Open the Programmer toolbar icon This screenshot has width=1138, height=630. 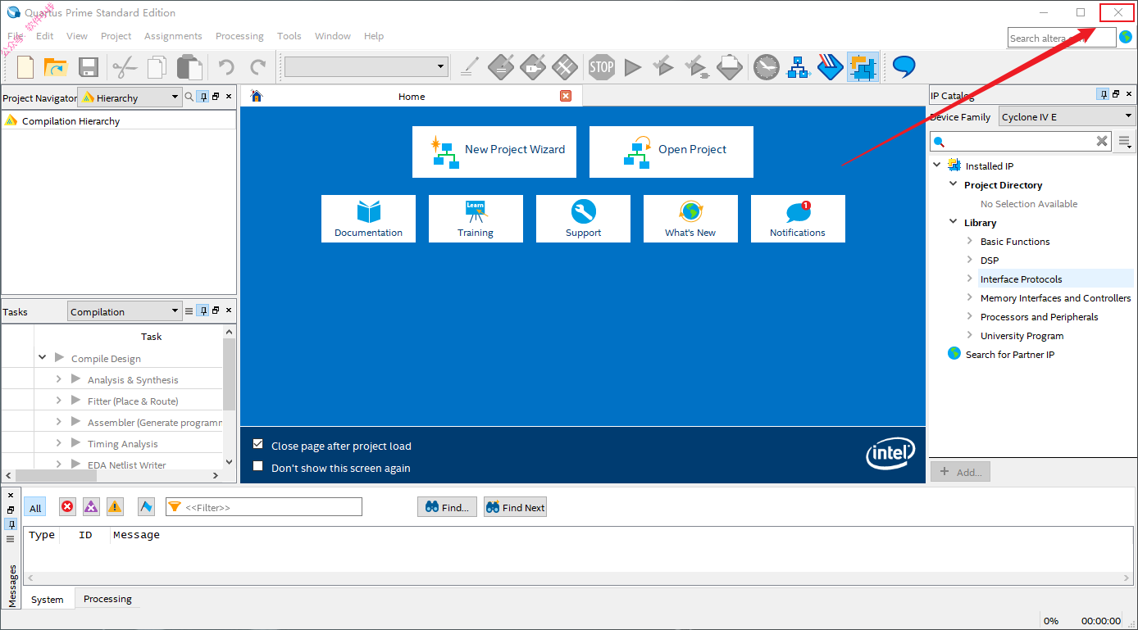[831, 67]
